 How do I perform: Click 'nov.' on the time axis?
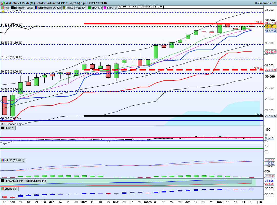(x=12, y=202)
